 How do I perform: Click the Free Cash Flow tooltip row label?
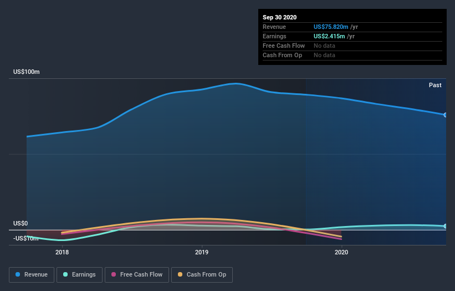click(x=284, y=46)
